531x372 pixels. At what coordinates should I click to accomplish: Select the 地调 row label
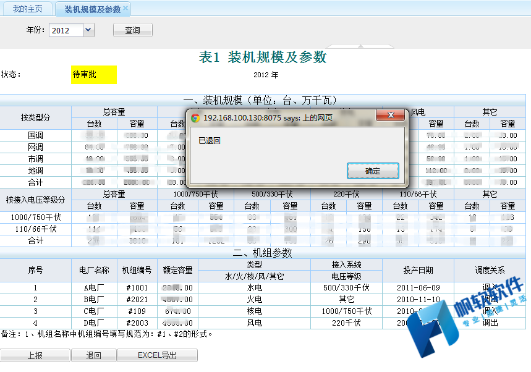click(x=36, y=171)
